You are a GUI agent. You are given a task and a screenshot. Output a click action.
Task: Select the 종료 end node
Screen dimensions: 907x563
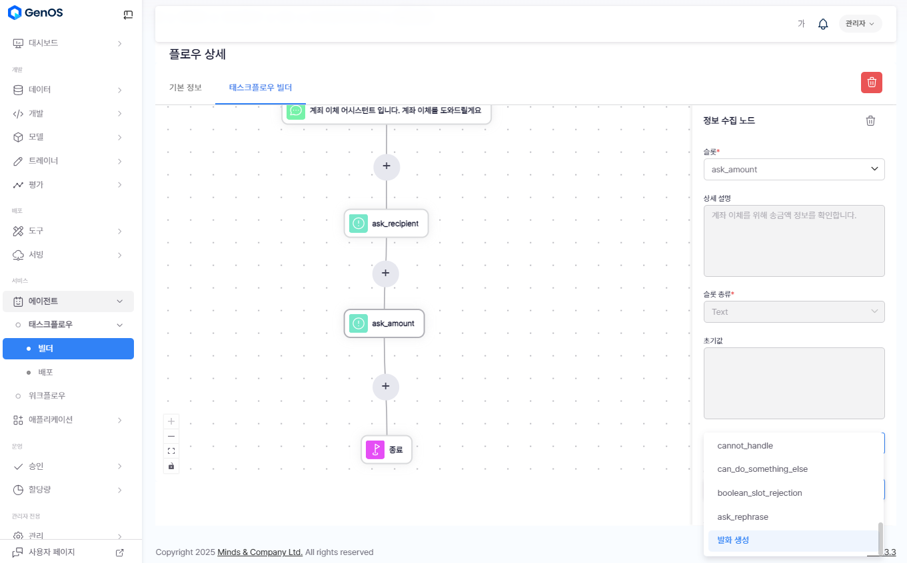(387, 450)
